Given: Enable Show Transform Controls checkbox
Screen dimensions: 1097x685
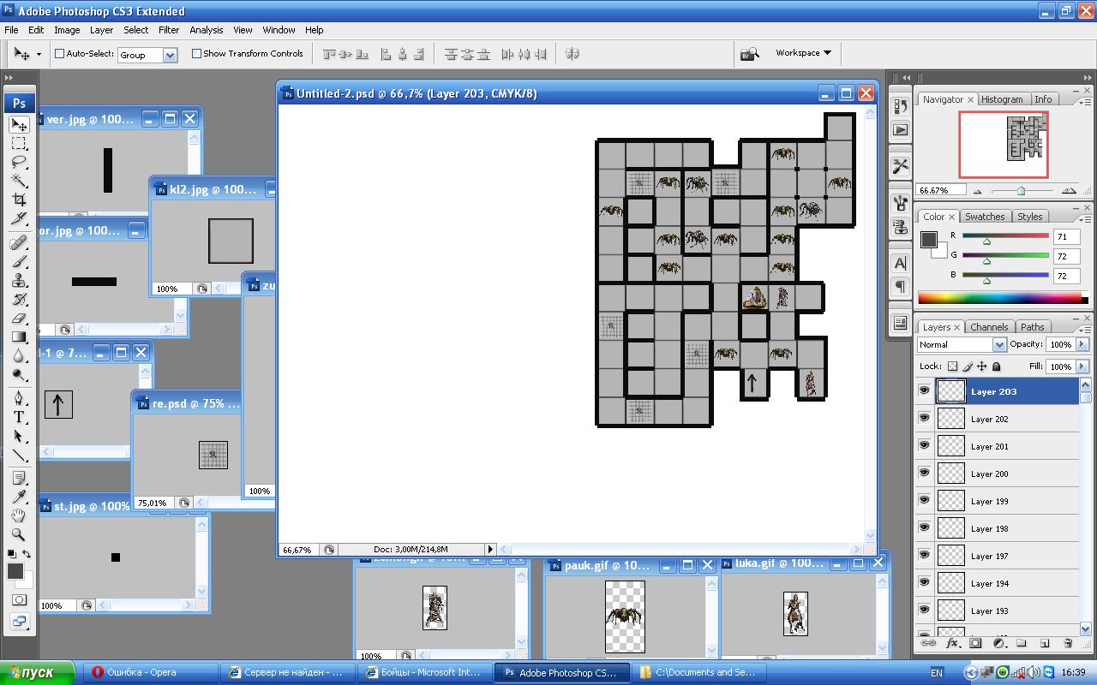Looking at the screenshot, I should [x=196, y=53].
